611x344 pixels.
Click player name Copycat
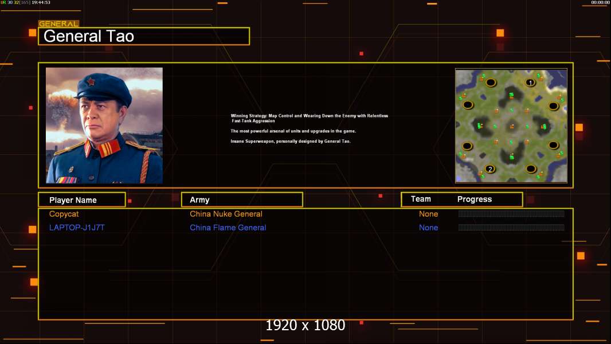pyautogui.click(x=64, y=214)
